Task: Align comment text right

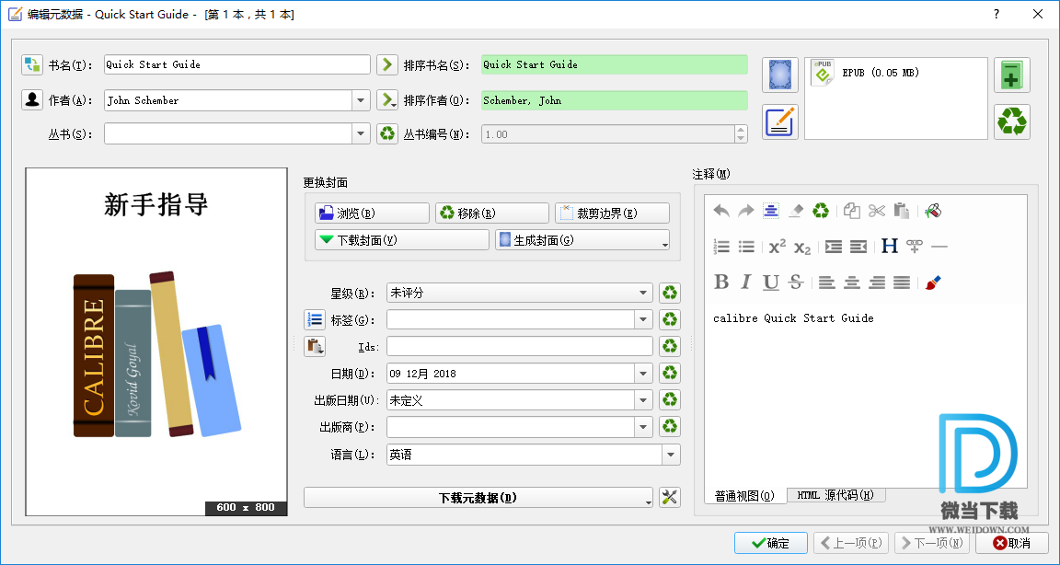Action: point(877,282)
